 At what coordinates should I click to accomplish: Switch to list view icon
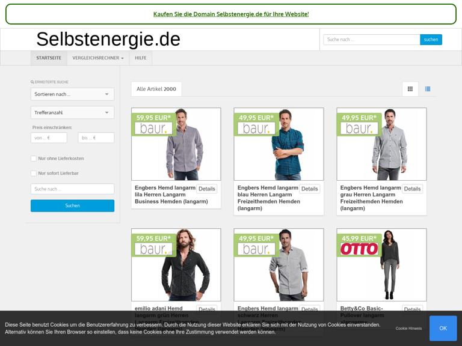click(x=428, y=89)
